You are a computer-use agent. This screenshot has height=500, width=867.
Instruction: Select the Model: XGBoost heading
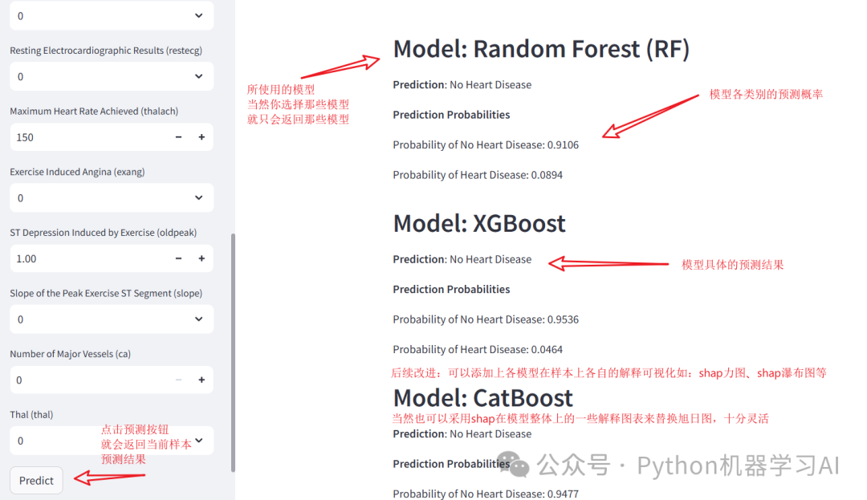[479, 223]
